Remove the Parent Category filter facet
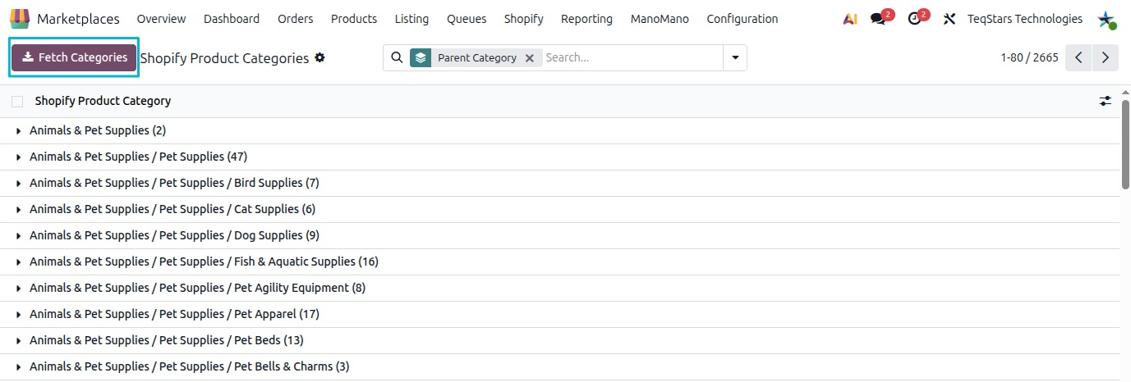The height and width of the screenshot is (382, 1131). (530, 58)
